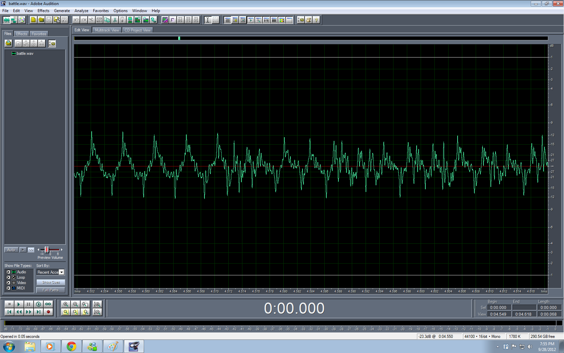Viewport: 564px width, 353px height.
Task: Undo the last action via toolbar arrow
Action: click(x=76, y=20)
